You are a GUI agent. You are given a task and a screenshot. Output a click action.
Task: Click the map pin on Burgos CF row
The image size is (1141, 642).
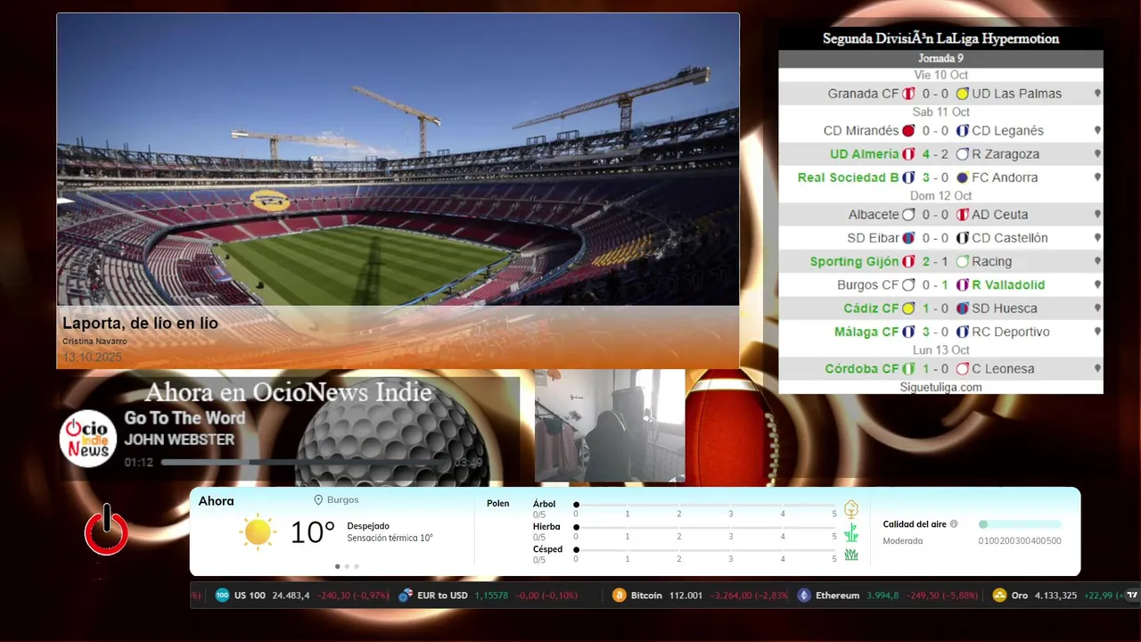tap(1097, 285)
